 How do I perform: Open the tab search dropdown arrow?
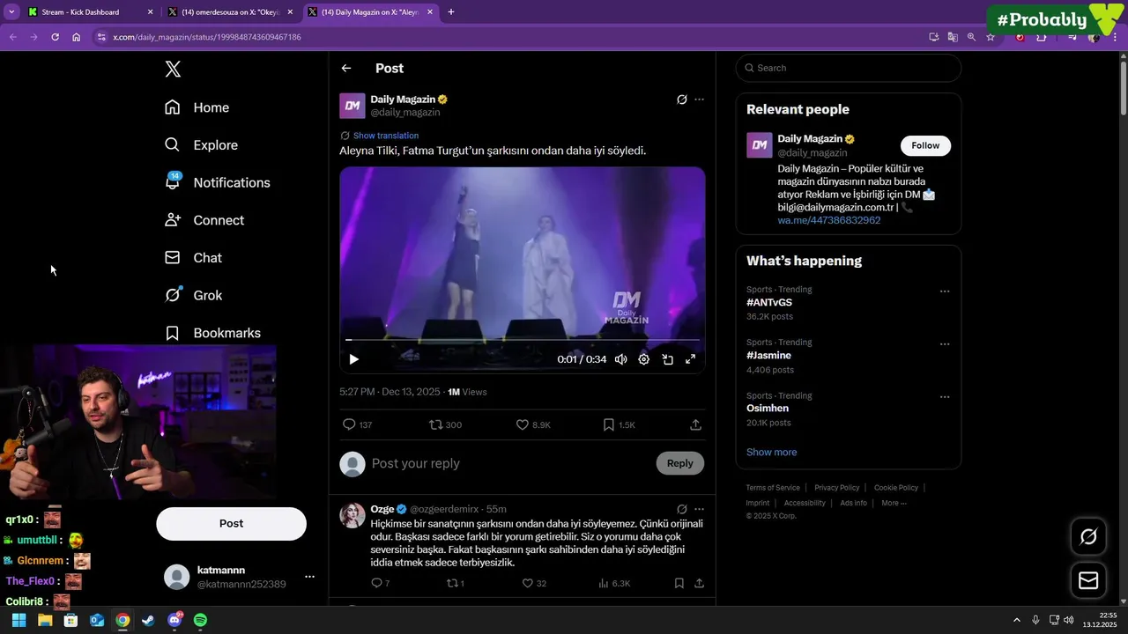[x=11, y=12]
